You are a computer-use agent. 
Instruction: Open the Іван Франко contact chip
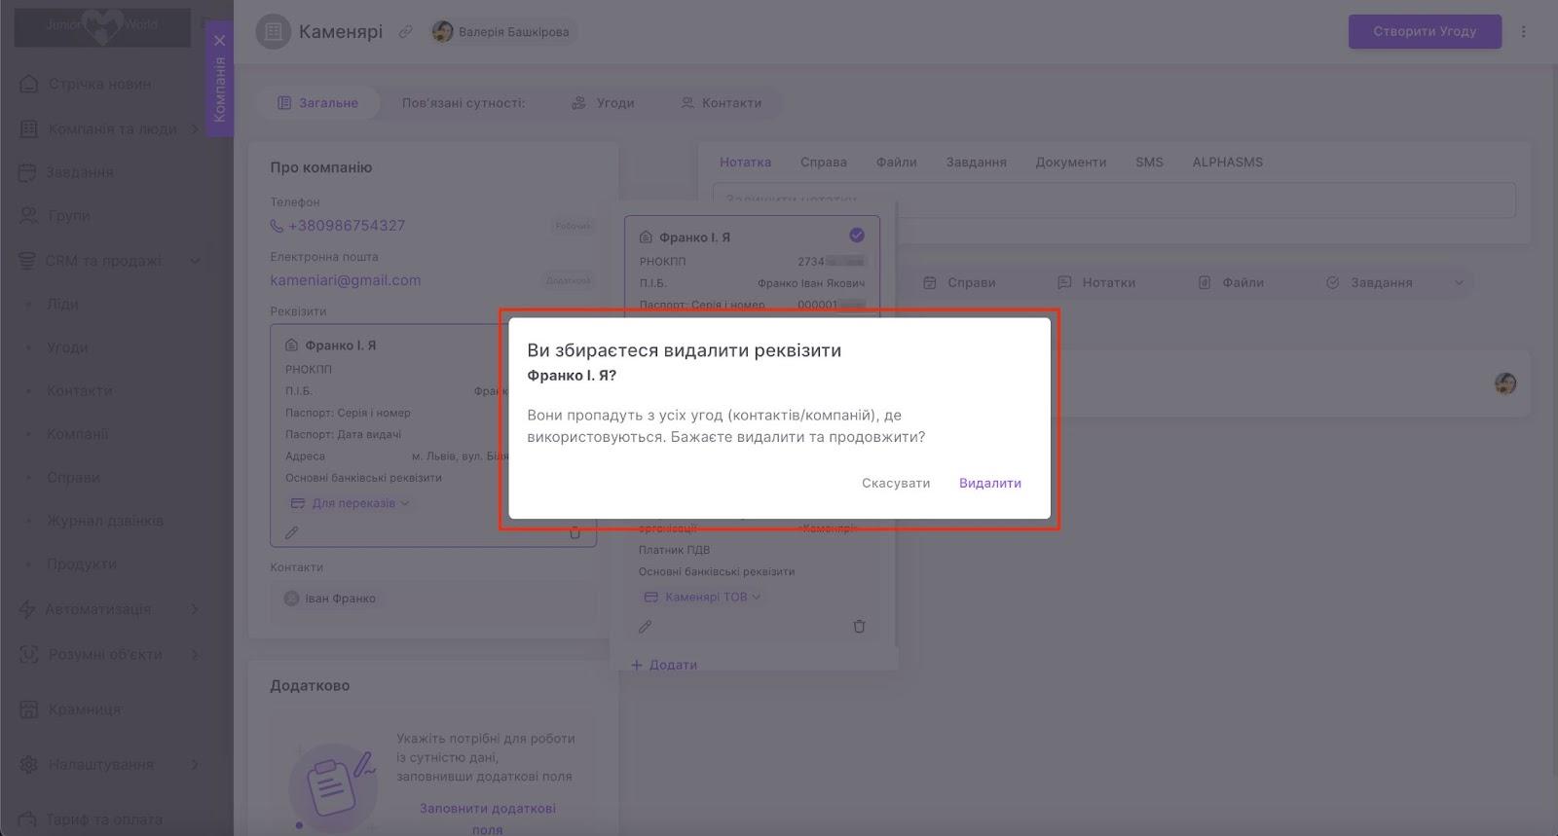pos(330,599)
